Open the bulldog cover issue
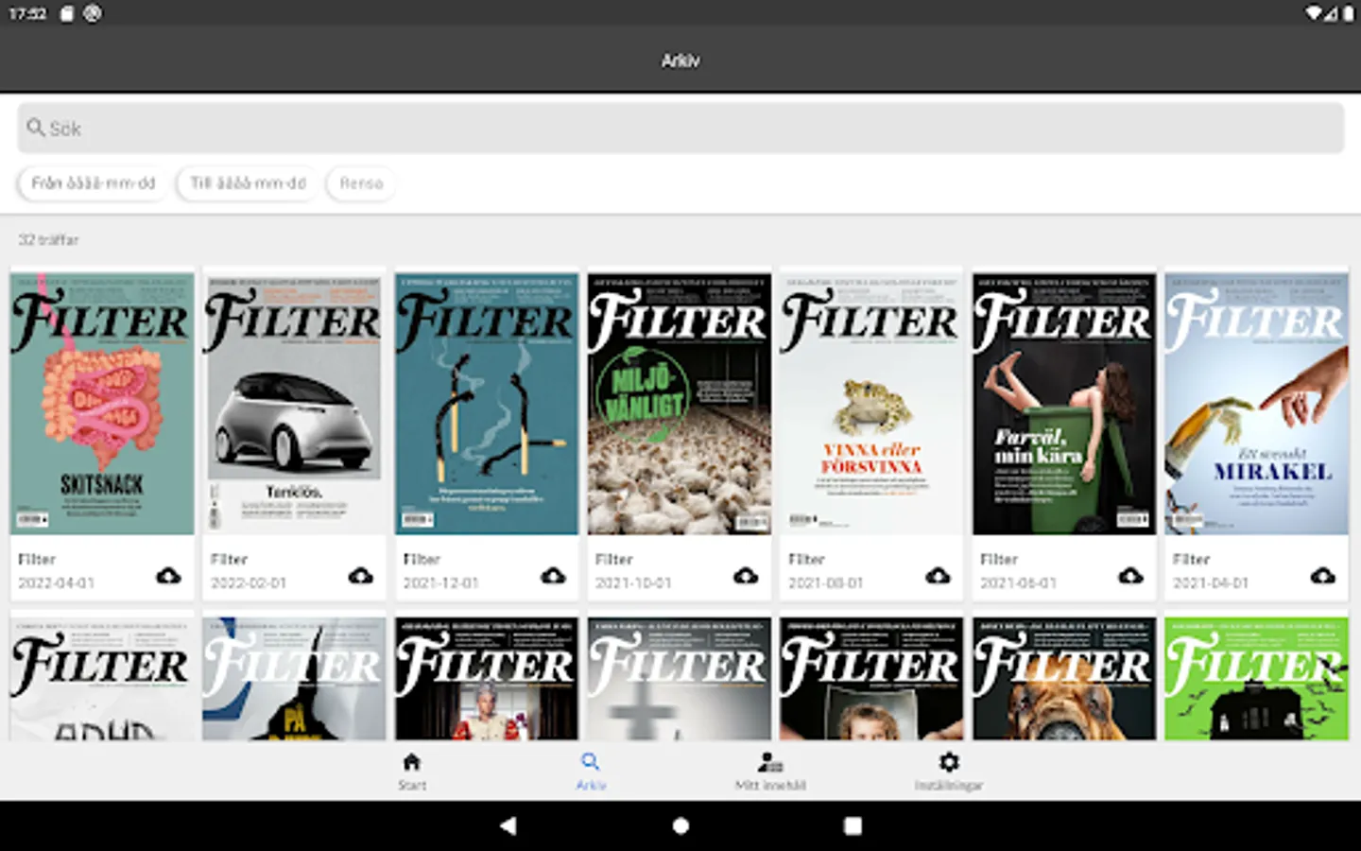 click(x=1064, y=678)
